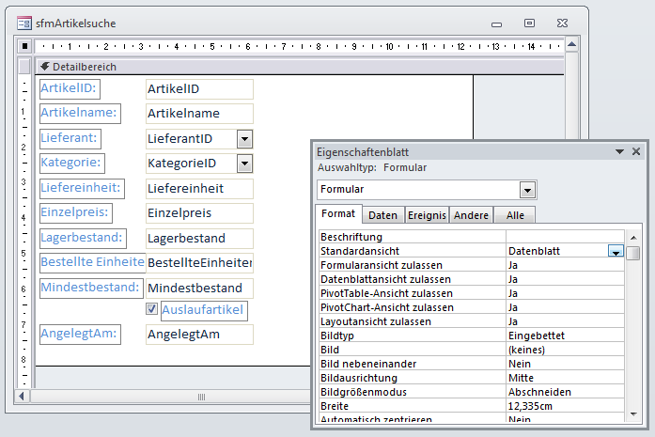Select the Bildtyp property row
This screenshot has height=437, width=655.
pos(412,335)
